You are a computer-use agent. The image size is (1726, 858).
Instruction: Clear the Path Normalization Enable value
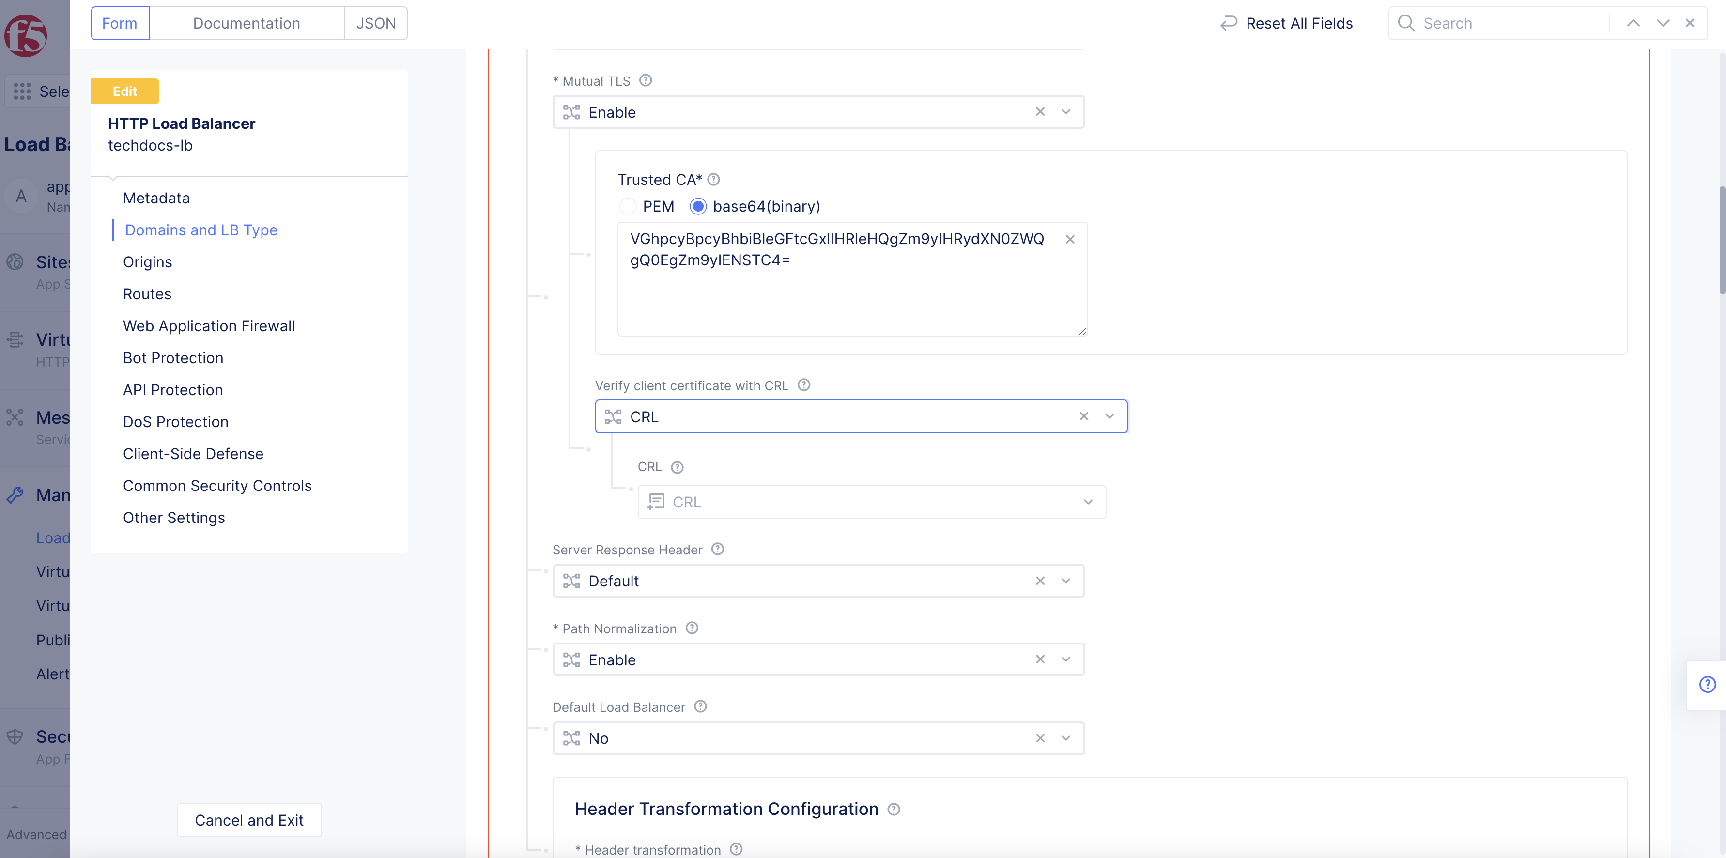click(x=1040, y=659)
